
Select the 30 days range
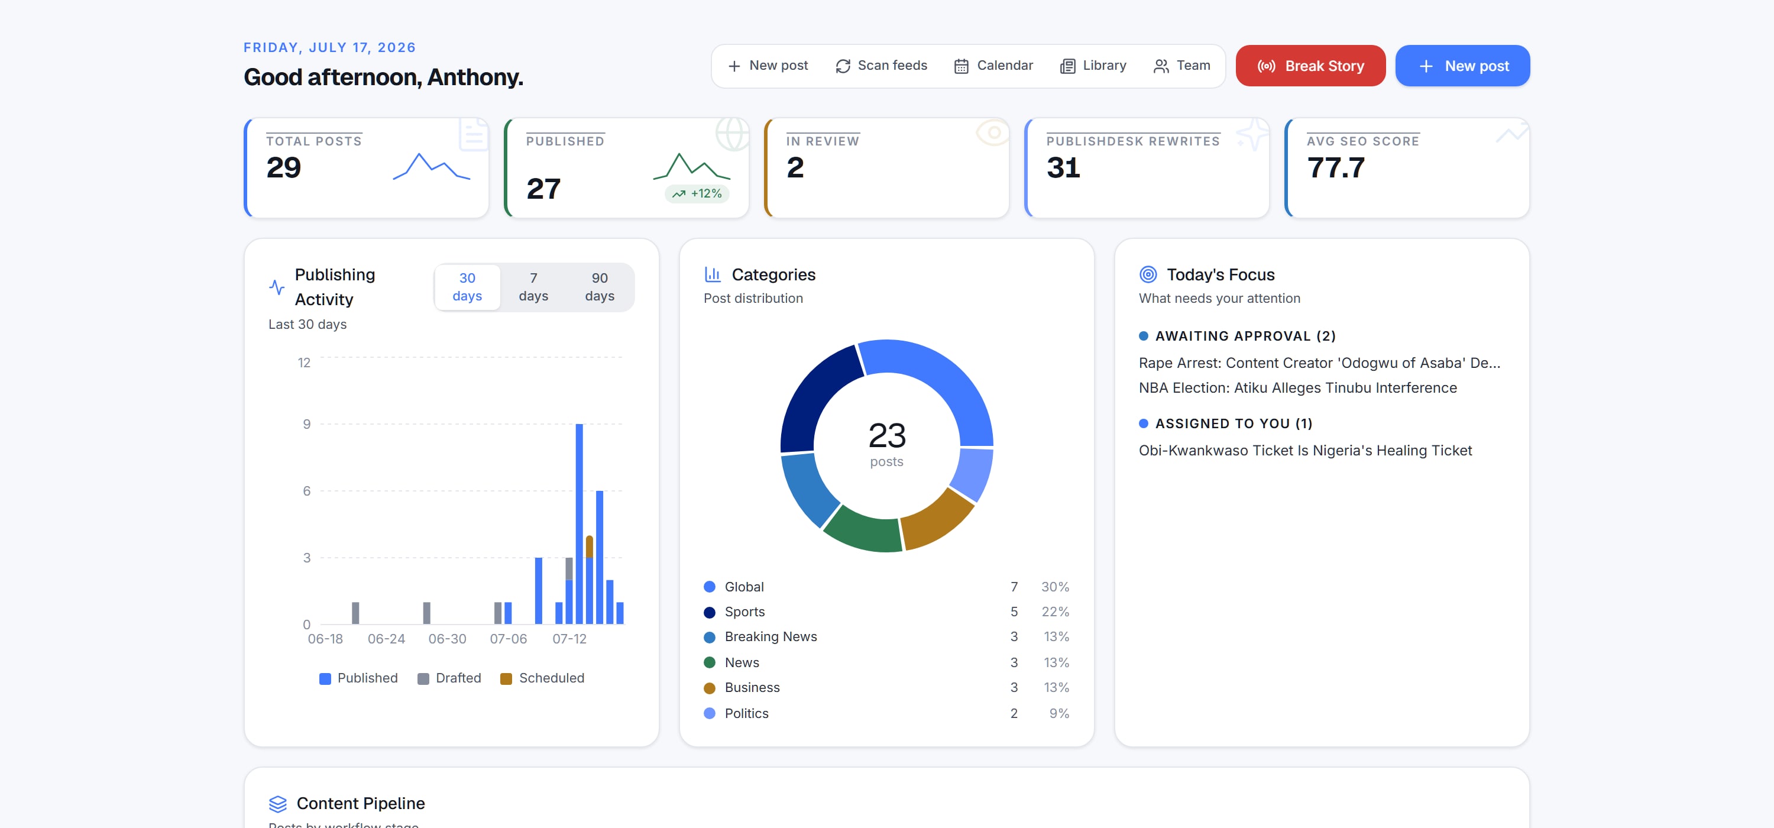tap(467, 287)
